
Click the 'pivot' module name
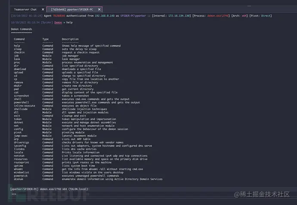(18, 132)
